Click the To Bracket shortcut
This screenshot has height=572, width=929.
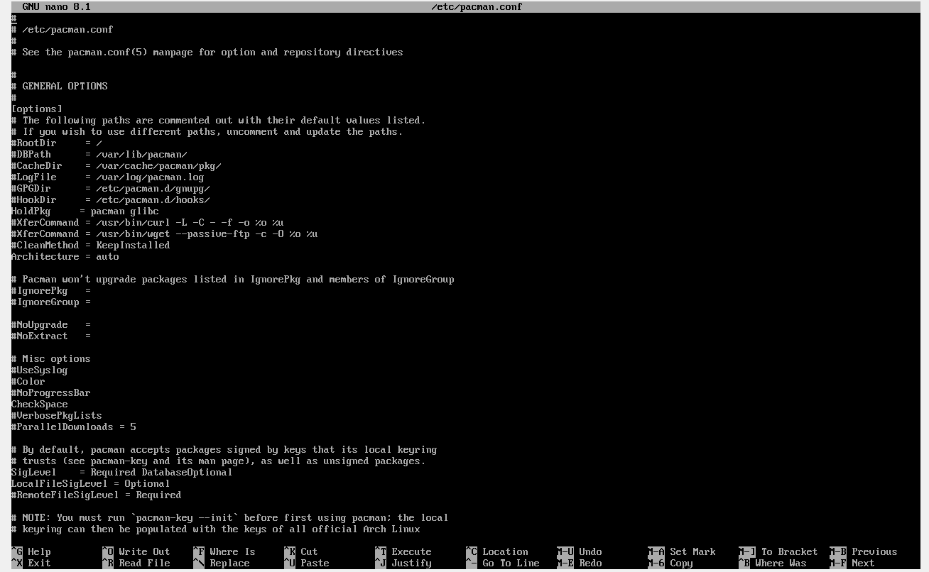788,551
